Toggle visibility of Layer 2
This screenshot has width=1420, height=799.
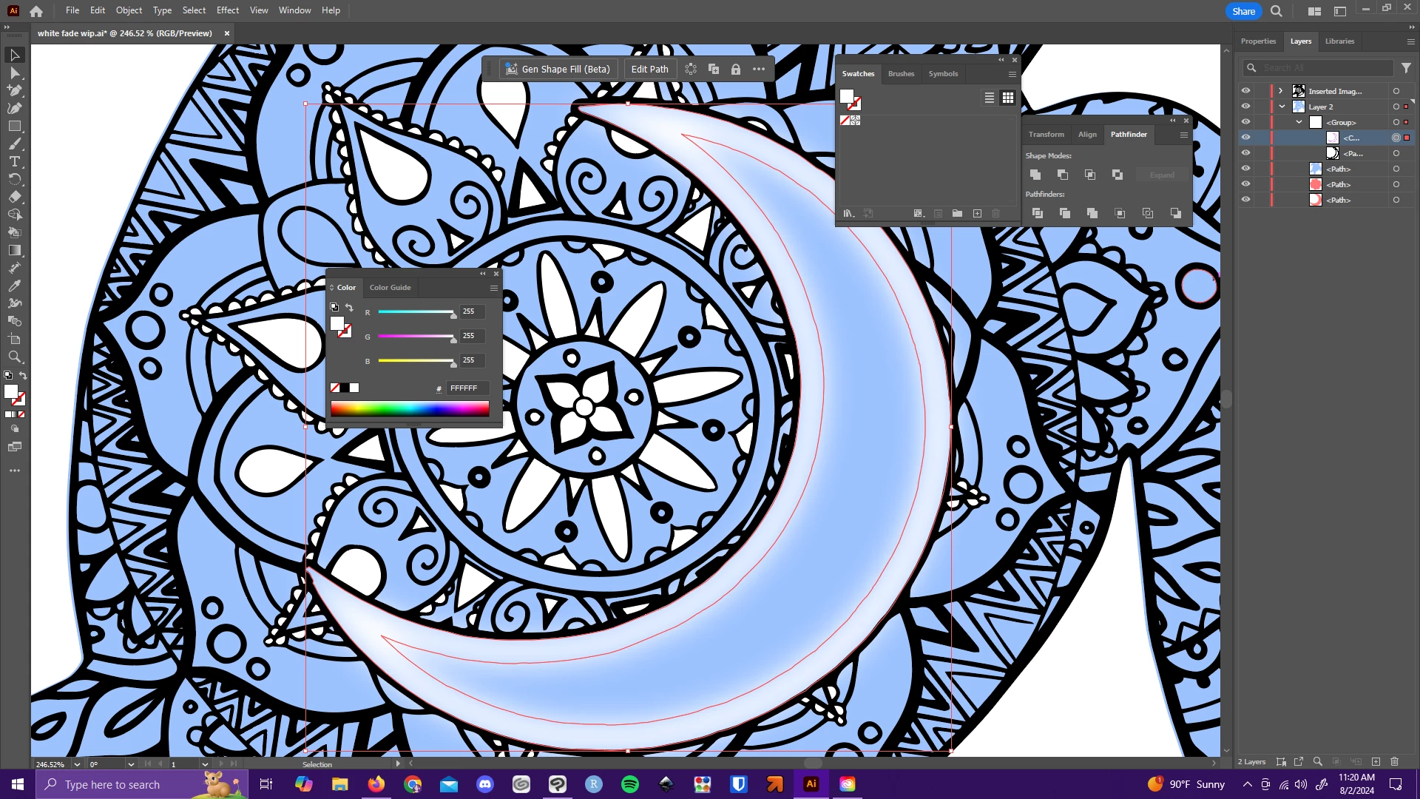(x=1245, y=107)
